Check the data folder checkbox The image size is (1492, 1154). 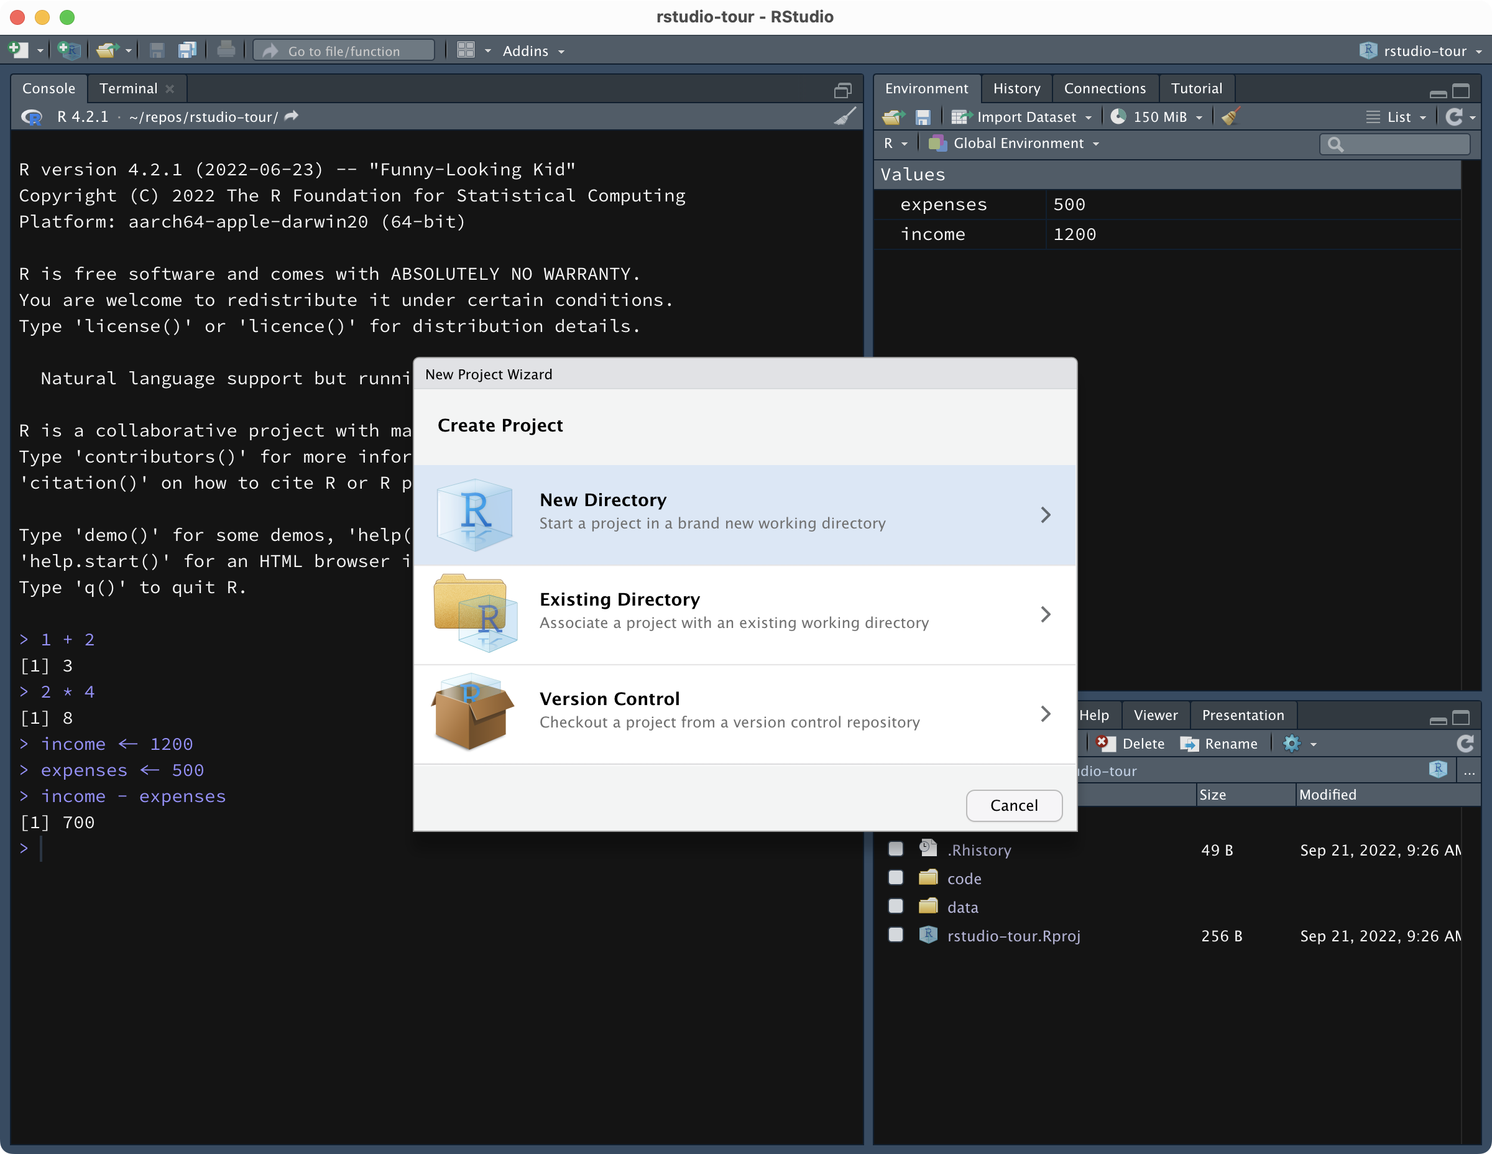click(x=896, y=907)
